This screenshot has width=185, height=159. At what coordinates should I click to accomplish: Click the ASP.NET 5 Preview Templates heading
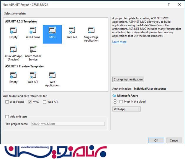click(x=24, y=66)
